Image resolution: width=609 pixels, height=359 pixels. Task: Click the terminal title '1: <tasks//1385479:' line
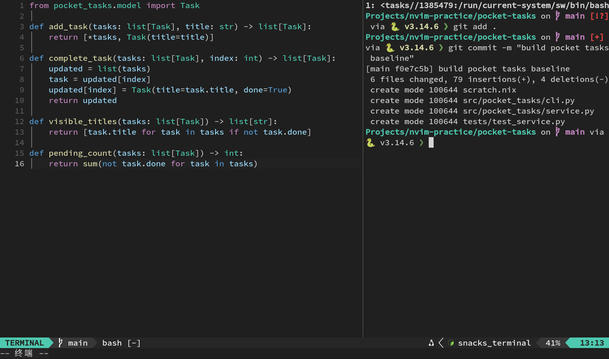pos(487,6)
